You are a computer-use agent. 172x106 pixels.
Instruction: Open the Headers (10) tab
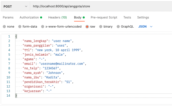58,17
